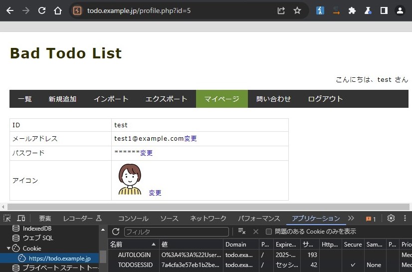The height and width of the screenshot is (272, 412).
Task: Click 変更 link next to the email address
Action: pyautogui.click(x=191, y=139)
